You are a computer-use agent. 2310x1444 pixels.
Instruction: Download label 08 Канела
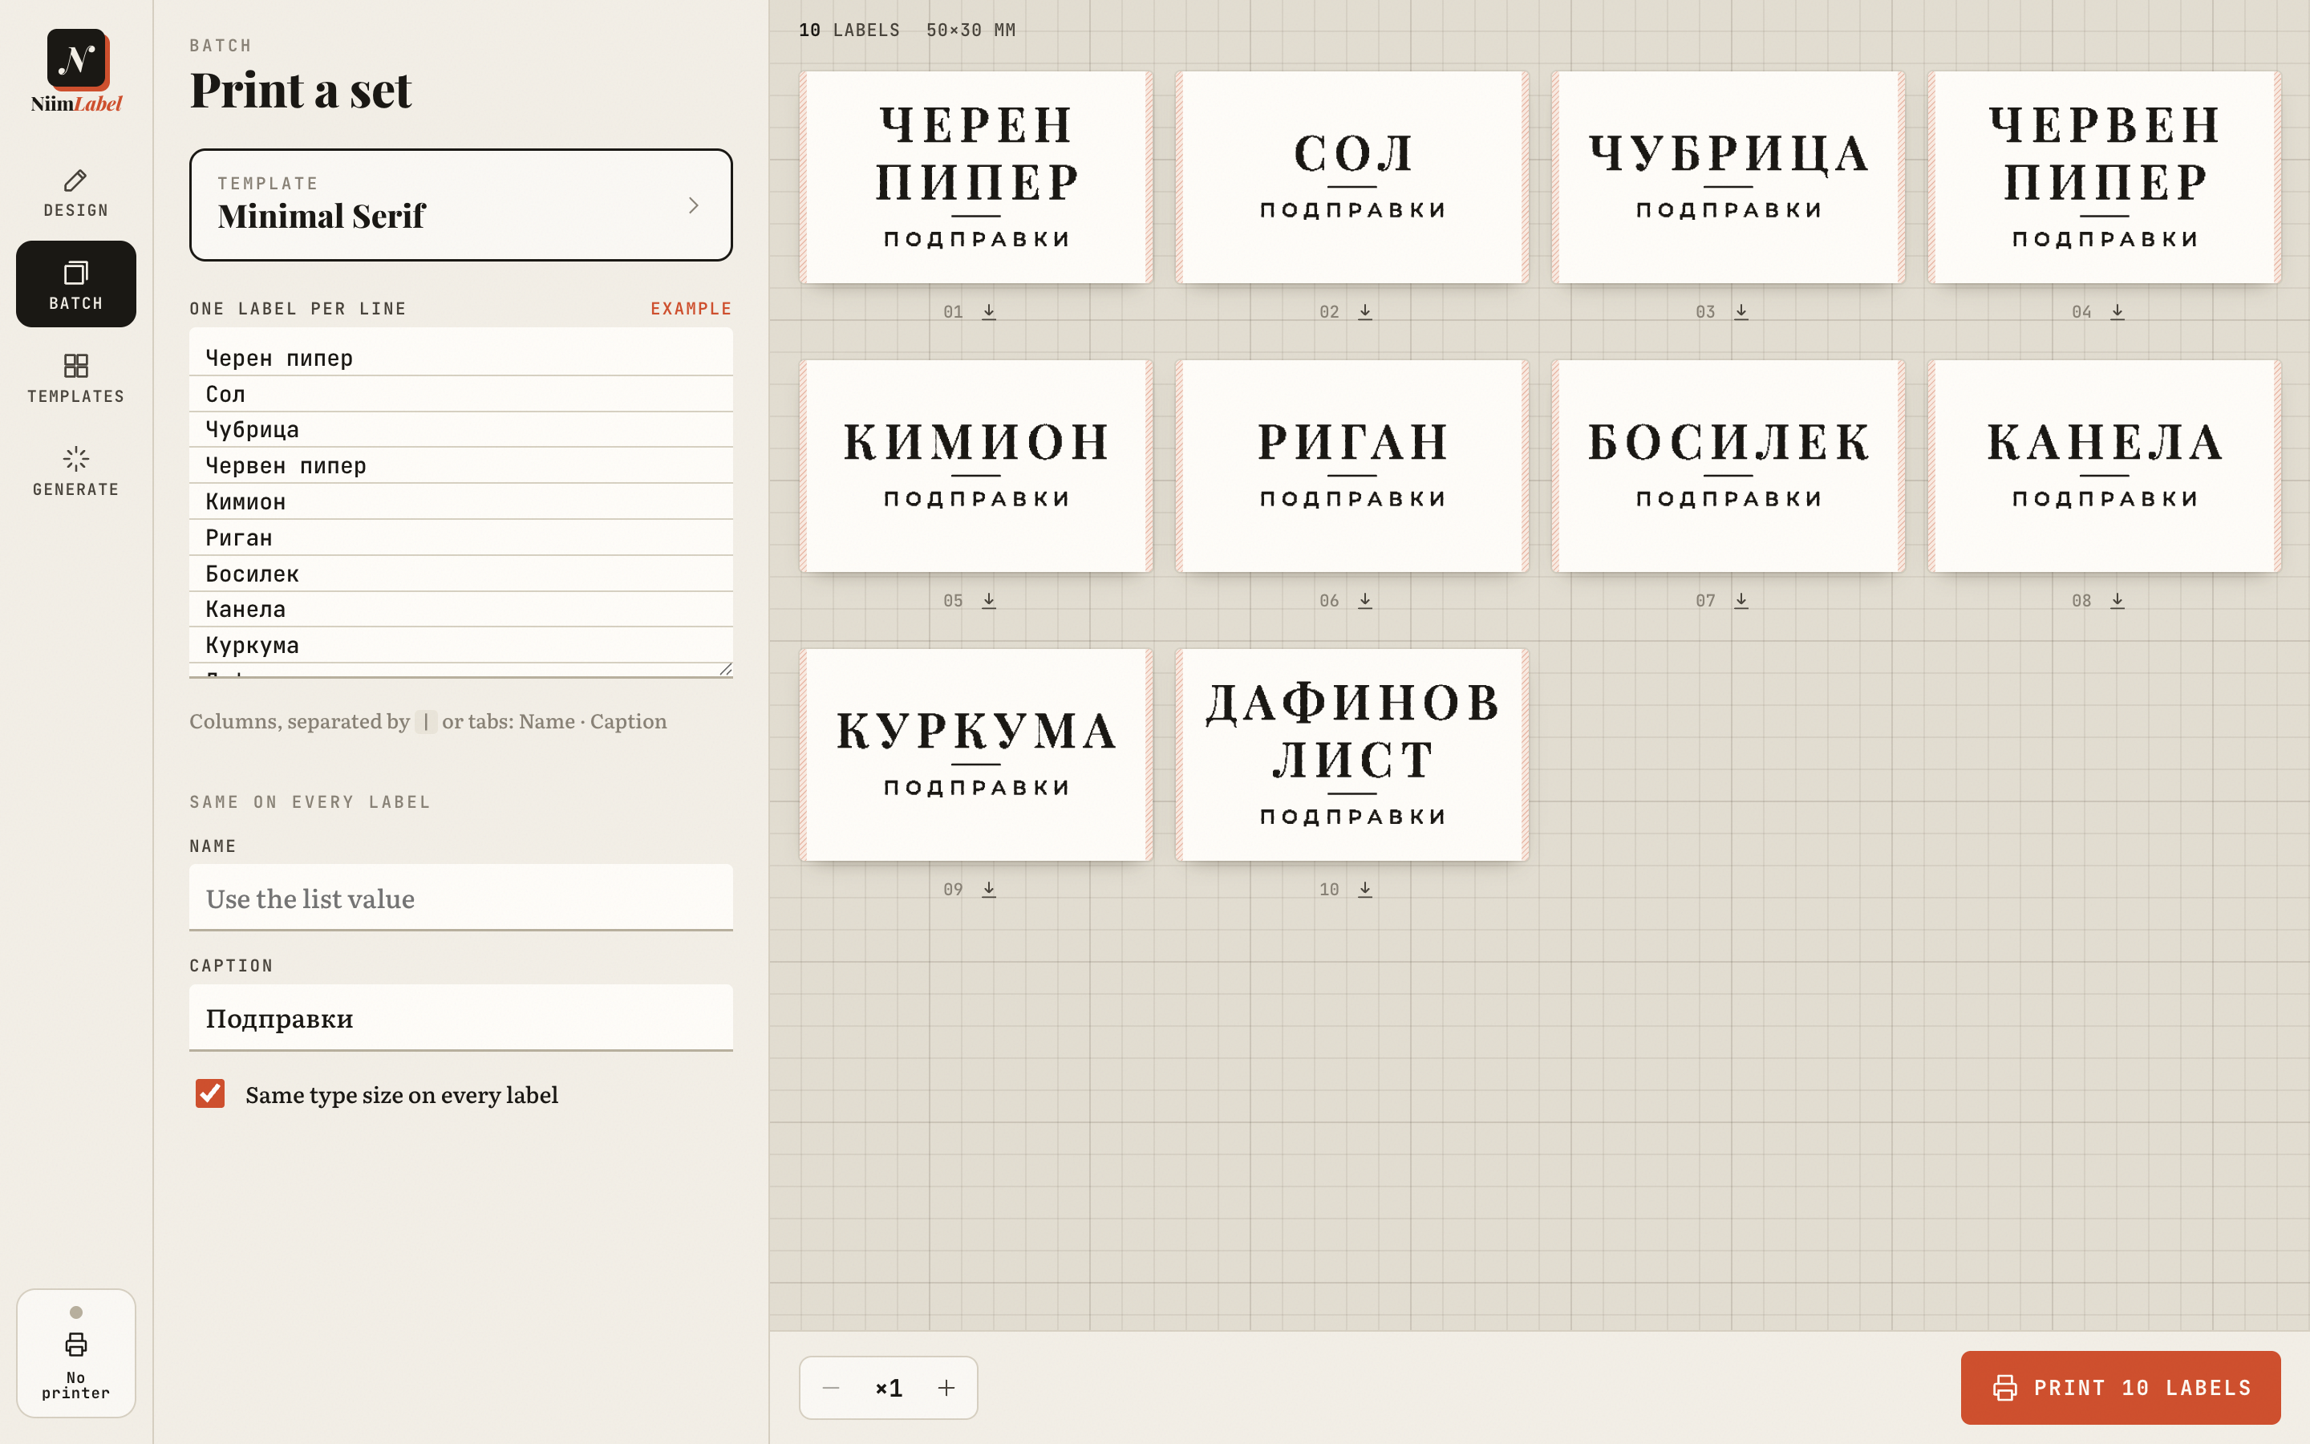[2117, 600]
